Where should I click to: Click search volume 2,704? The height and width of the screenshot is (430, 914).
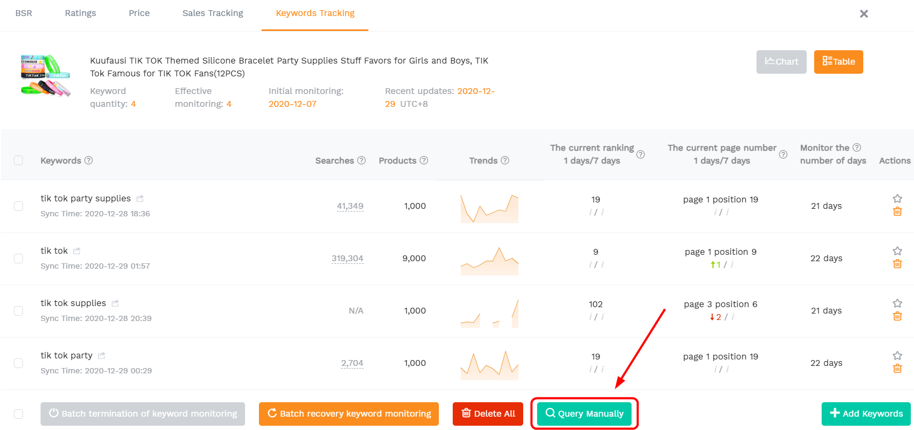click(352, 363)
